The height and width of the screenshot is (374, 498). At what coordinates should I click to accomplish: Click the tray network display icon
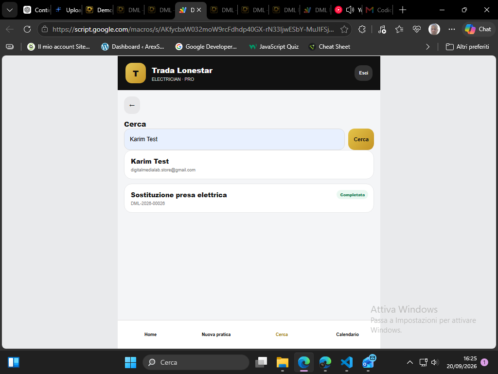[x=424, y=362]
